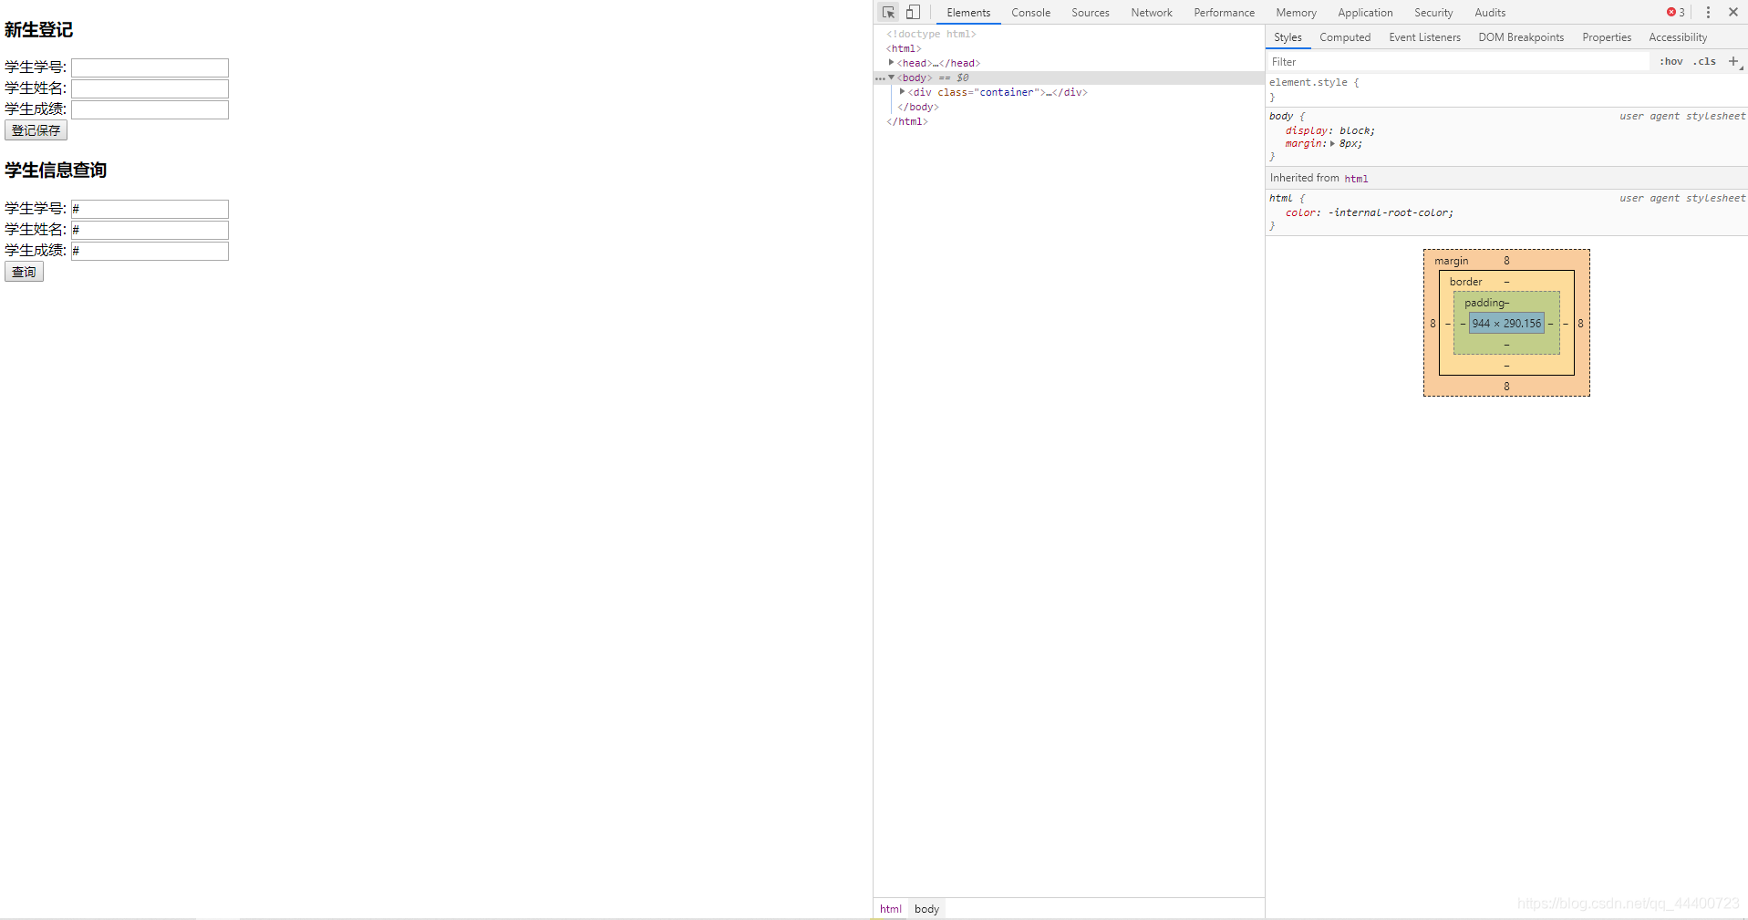Click the html link after Inherited from
The height and width of the screenshot is (920, 1748).
(x=1356, y=179)
